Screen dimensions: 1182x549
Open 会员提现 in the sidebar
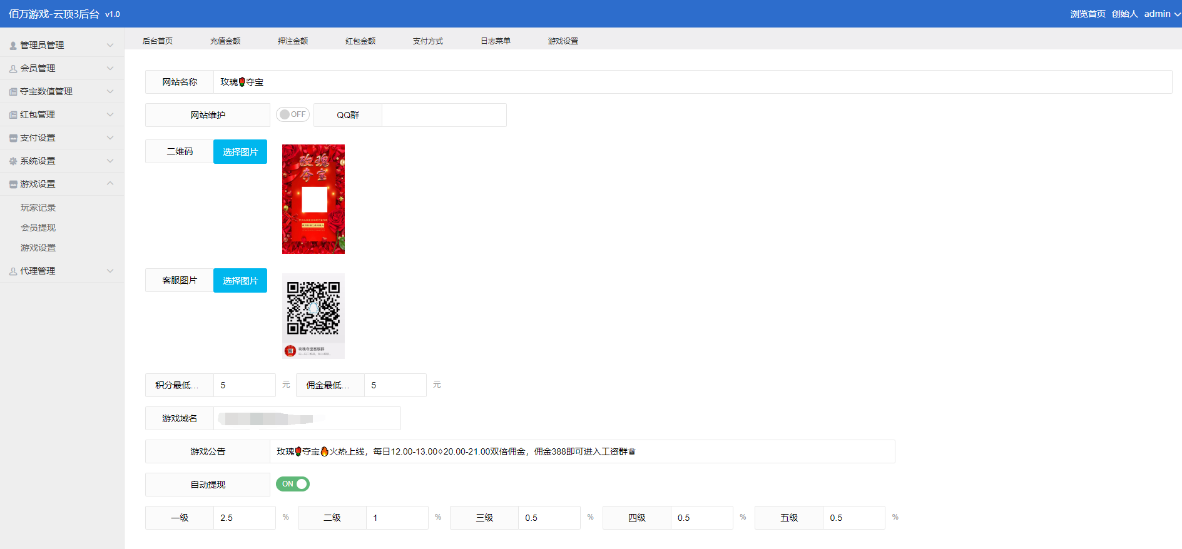38,228
